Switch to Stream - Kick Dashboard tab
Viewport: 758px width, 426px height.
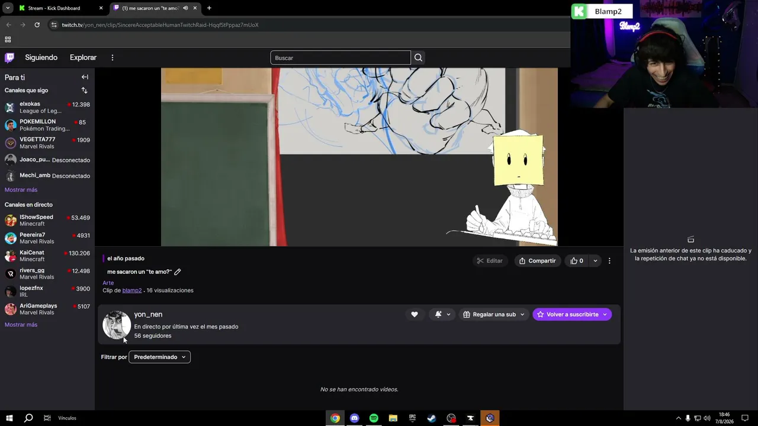click(61, 8)
